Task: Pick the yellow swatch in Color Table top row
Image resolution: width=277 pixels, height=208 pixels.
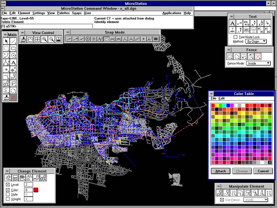Action: 217,105
